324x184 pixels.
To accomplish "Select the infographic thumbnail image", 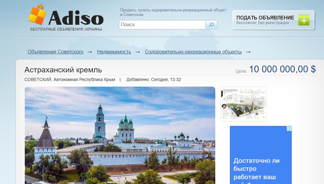I will pyautogui.click(x=243, y=104).
